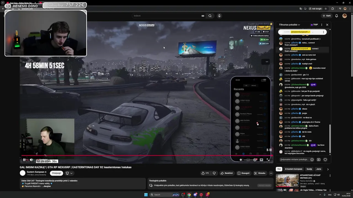Toggle the autoplay switch in player
This screenshot has height=198, width=353.
242,160
